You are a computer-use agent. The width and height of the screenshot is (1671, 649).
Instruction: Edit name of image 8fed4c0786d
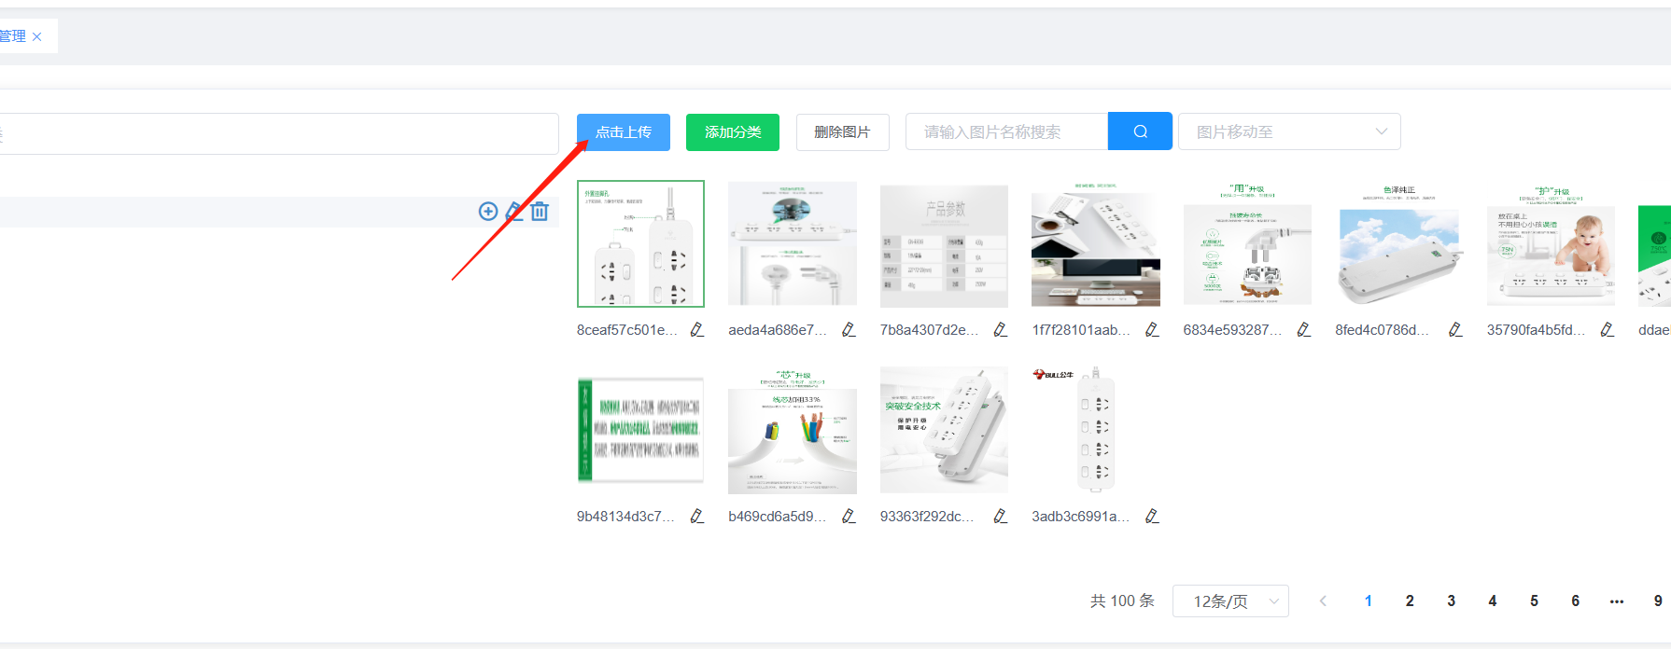pyautogui.click(x=1455, y=329)
